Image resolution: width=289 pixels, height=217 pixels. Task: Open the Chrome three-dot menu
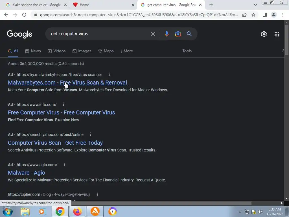[283, 15]
